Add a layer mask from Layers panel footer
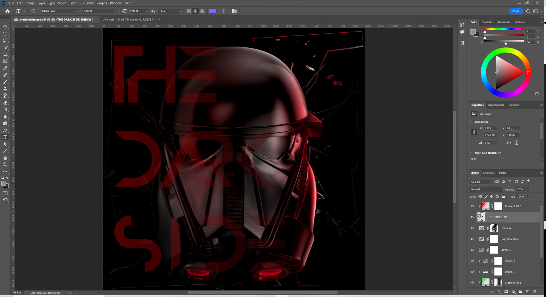Viewport: 546px width, 297px height. point(506,292)
